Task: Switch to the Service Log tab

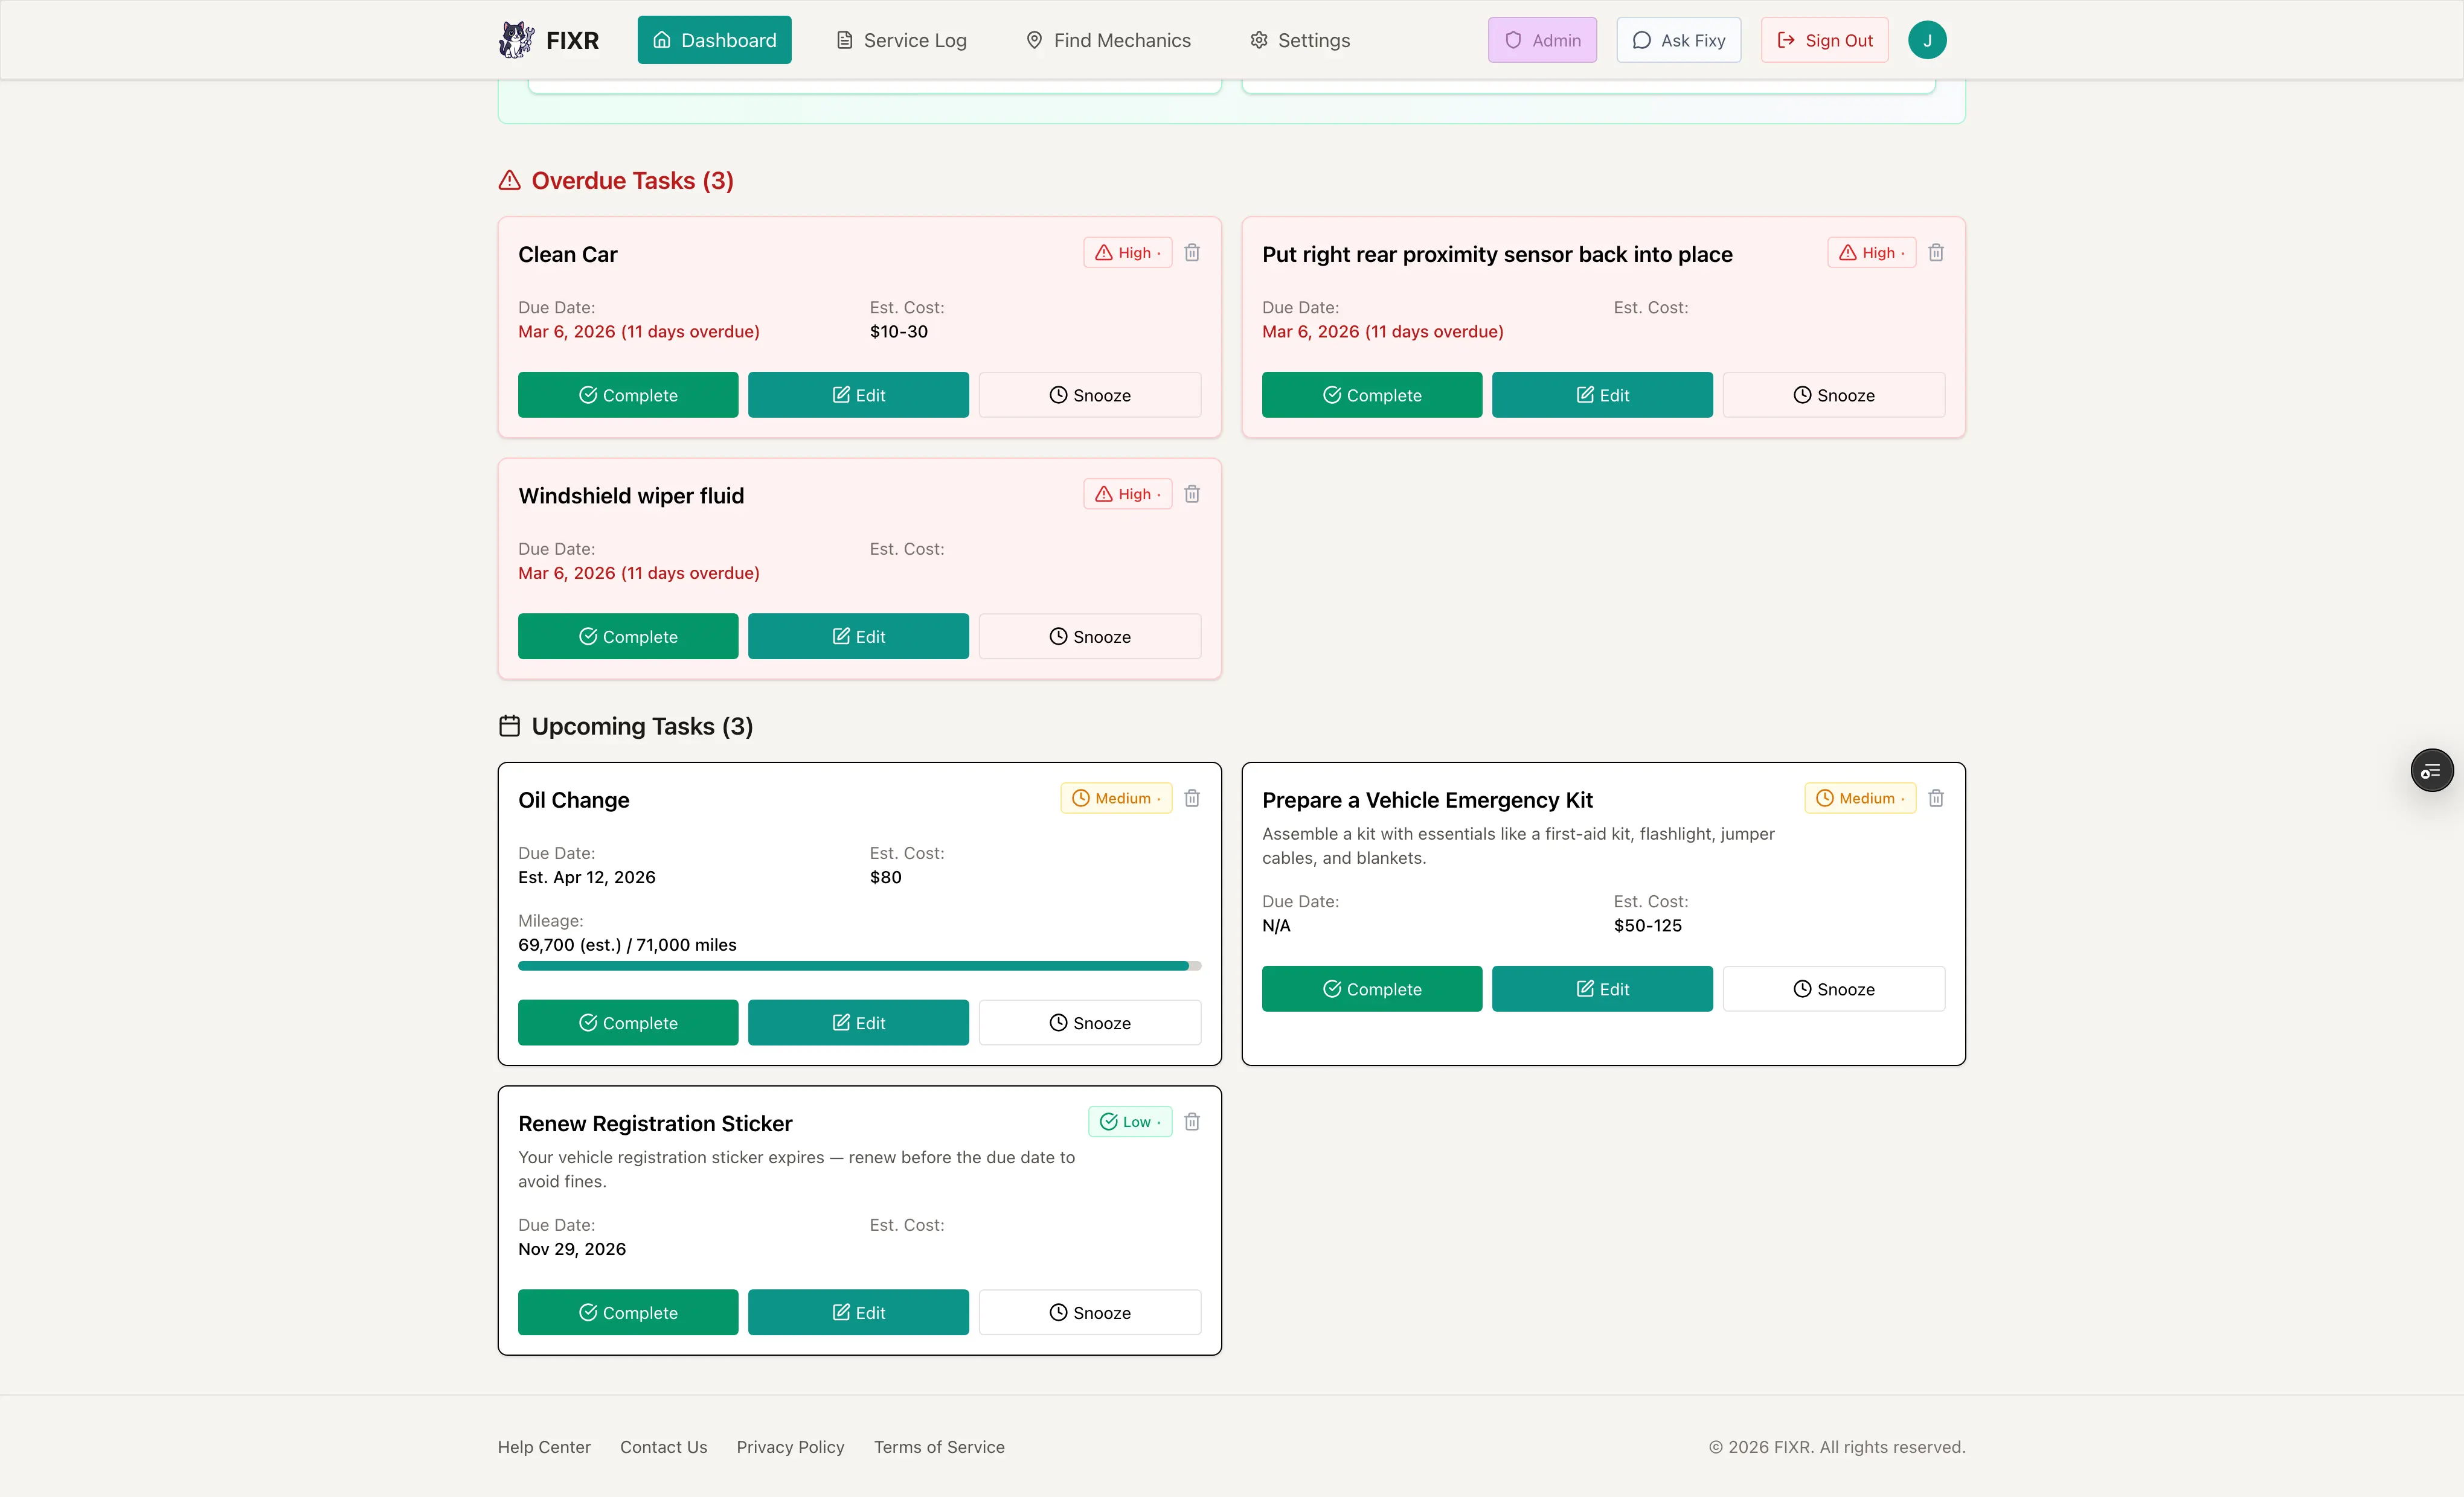Action: tap(900, 40)
